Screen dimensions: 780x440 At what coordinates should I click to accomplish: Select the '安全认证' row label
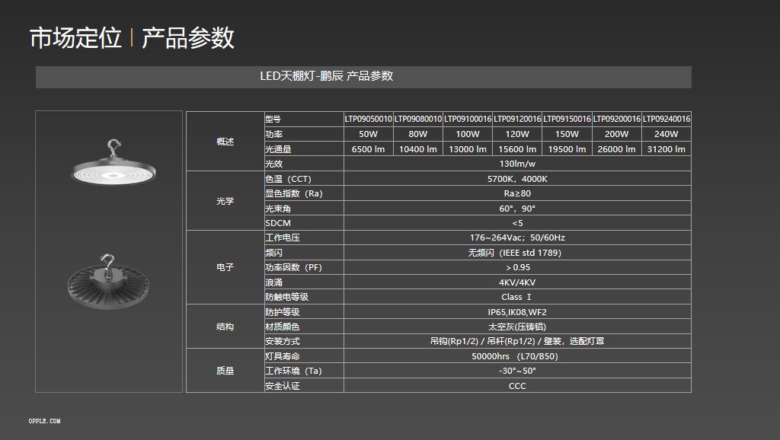pos(283,386)
